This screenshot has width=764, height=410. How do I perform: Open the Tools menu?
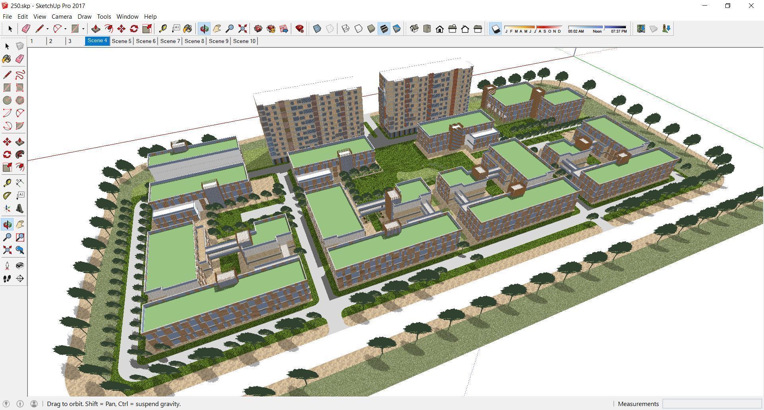[x=104, y=17]
